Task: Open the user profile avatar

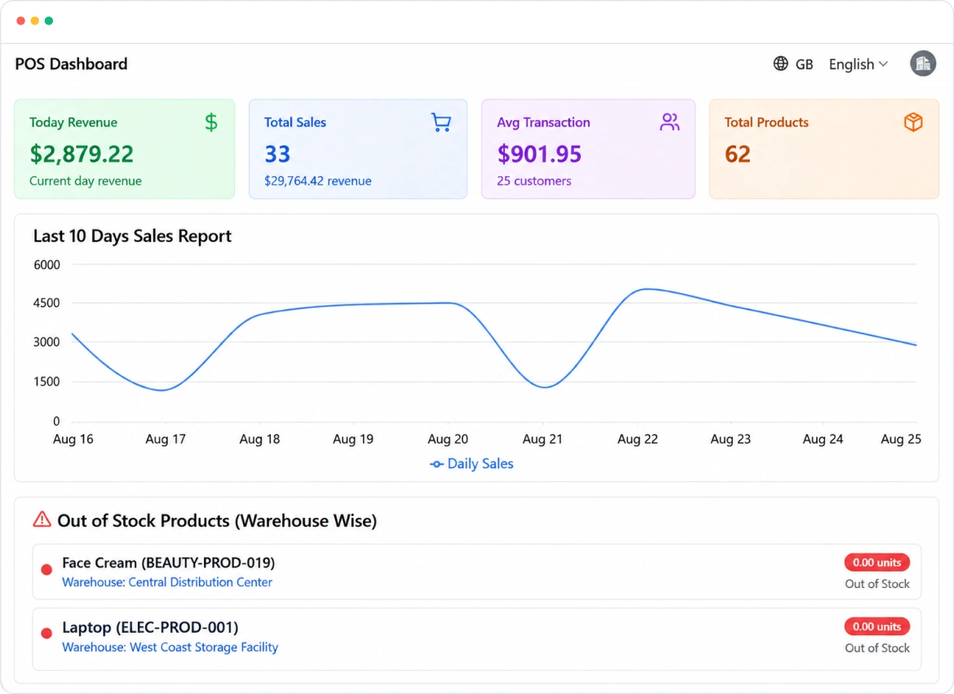Action: (x=922, y=64)
